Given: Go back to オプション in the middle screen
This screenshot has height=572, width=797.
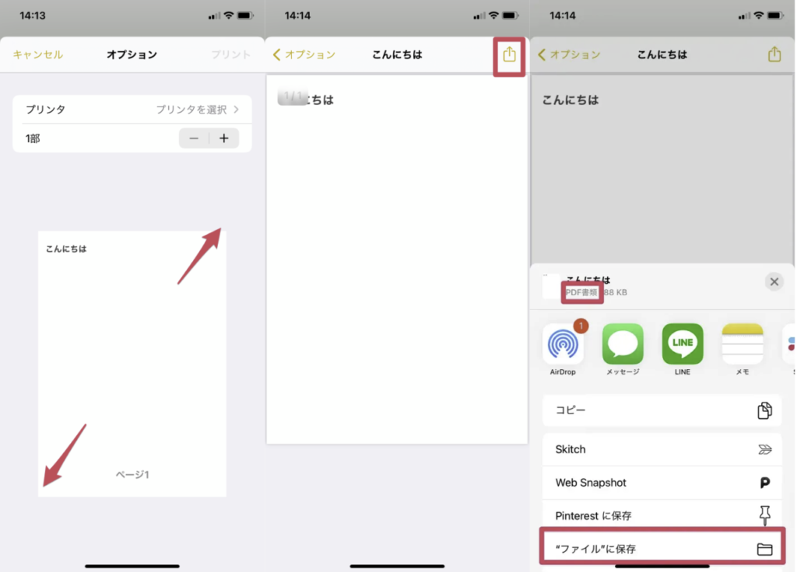Looking at the screenshot, I should coord(304,55).
